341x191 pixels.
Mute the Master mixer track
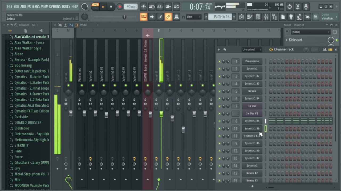coord(68,85)
